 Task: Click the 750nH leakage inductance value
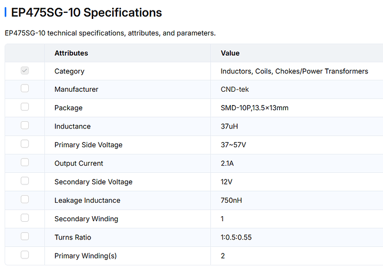231,201
